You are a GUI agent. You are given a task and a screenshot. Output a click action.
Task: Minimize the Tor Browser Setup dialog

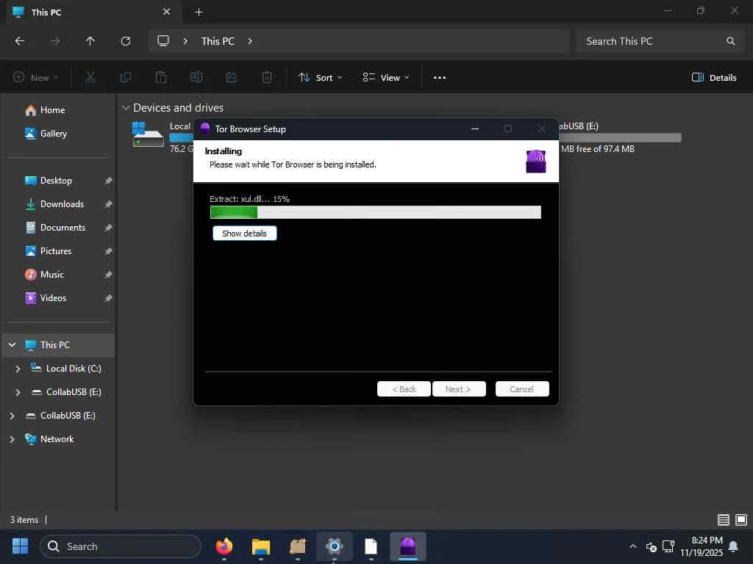point(475,129)
